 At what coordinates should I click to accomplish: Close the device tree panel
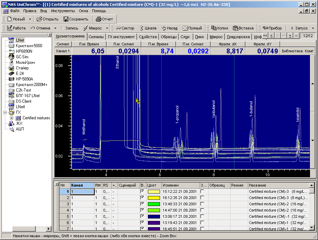point(50,35)
